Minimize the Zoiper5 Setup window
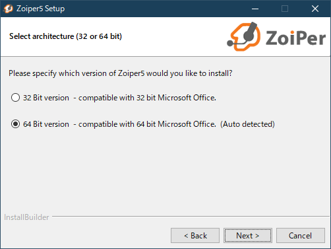This screenshot has height=249, width=331. (255, 9)
